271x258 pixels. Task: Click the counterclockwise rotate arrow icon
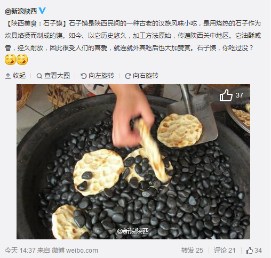[83, 76]
